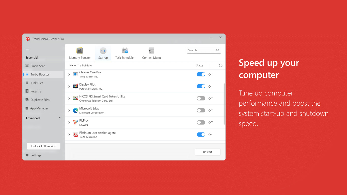Click Unlock Full Version button
Image resolution: width=347 pixels, height=195 pixels.
pos(44,146)
